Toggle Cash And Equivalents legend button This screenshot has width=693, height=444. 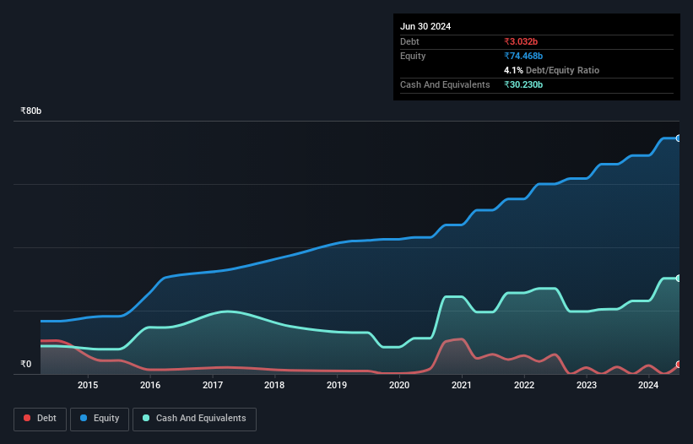point(194,419)
